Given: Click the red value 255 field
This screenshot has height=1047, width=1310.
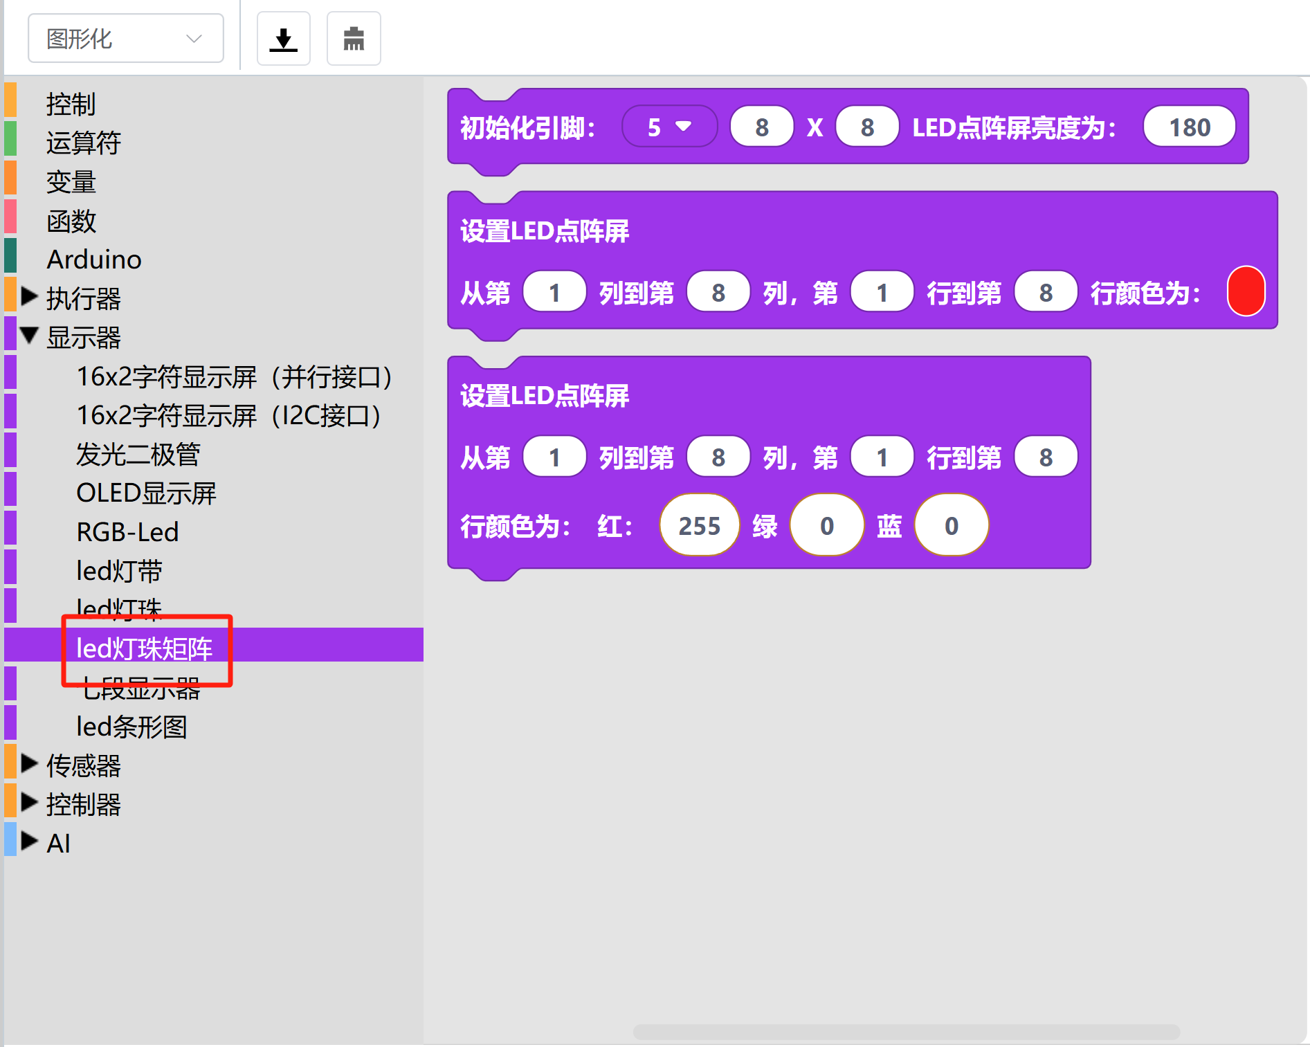Looking at the screenshot, I should [x=699, y=525].
